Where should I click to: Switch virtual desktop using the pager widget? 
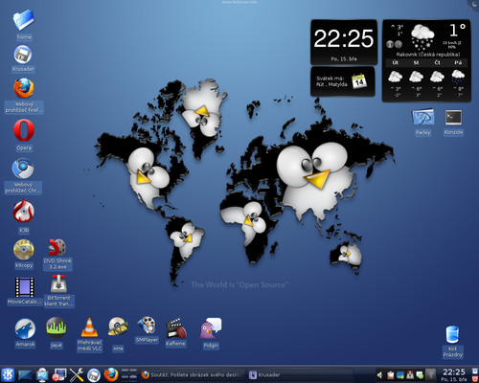point(129,374)
